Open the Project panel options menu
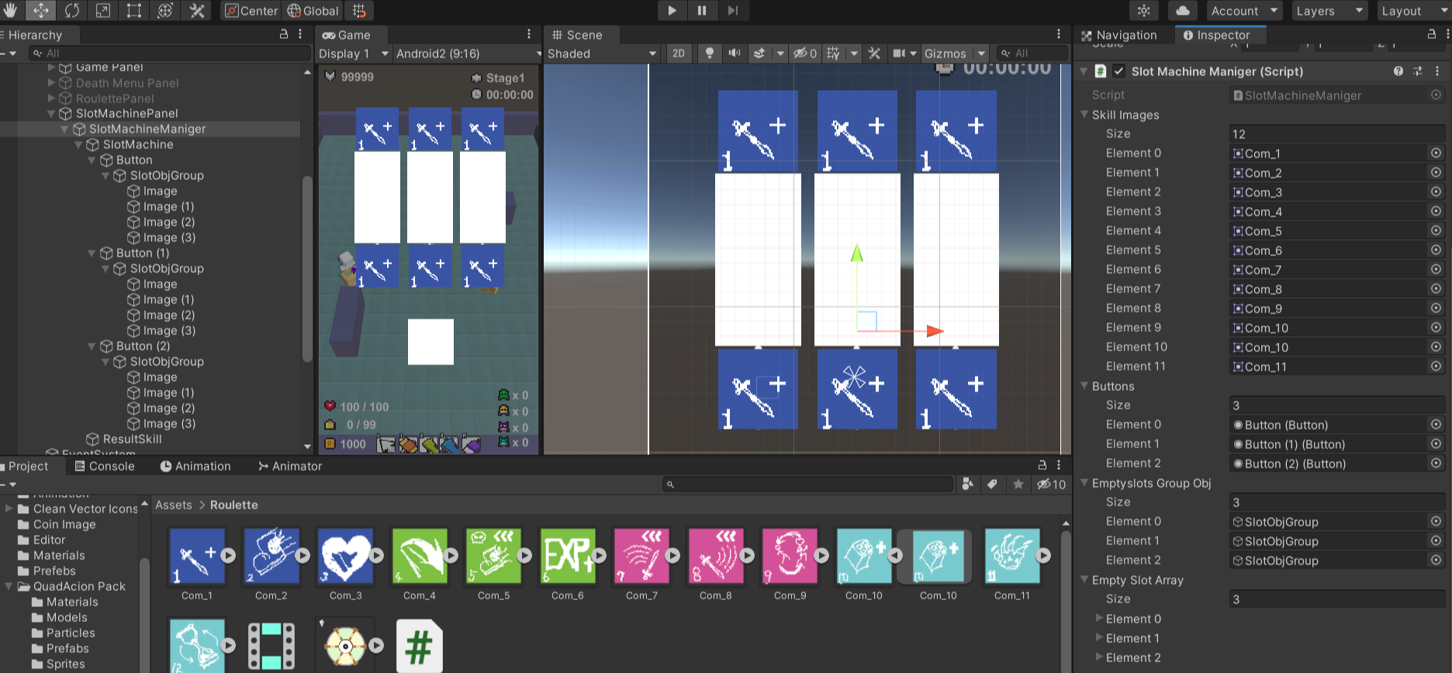 (x=1059, y=465)
